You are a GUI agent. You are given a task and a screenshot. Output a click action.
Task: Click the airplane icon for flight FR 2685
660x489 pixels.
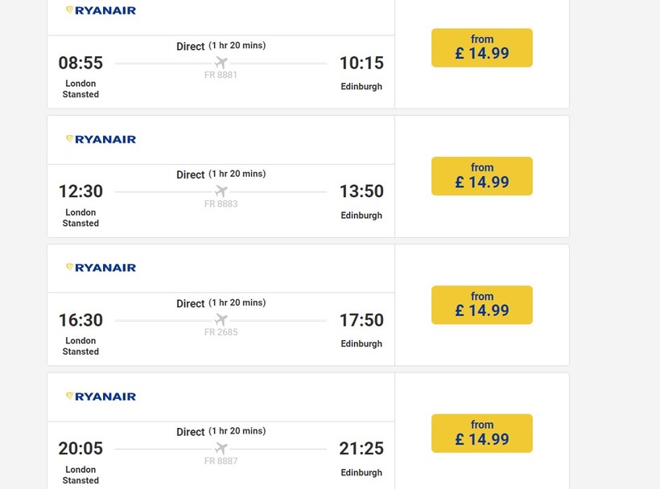(221, 320)
